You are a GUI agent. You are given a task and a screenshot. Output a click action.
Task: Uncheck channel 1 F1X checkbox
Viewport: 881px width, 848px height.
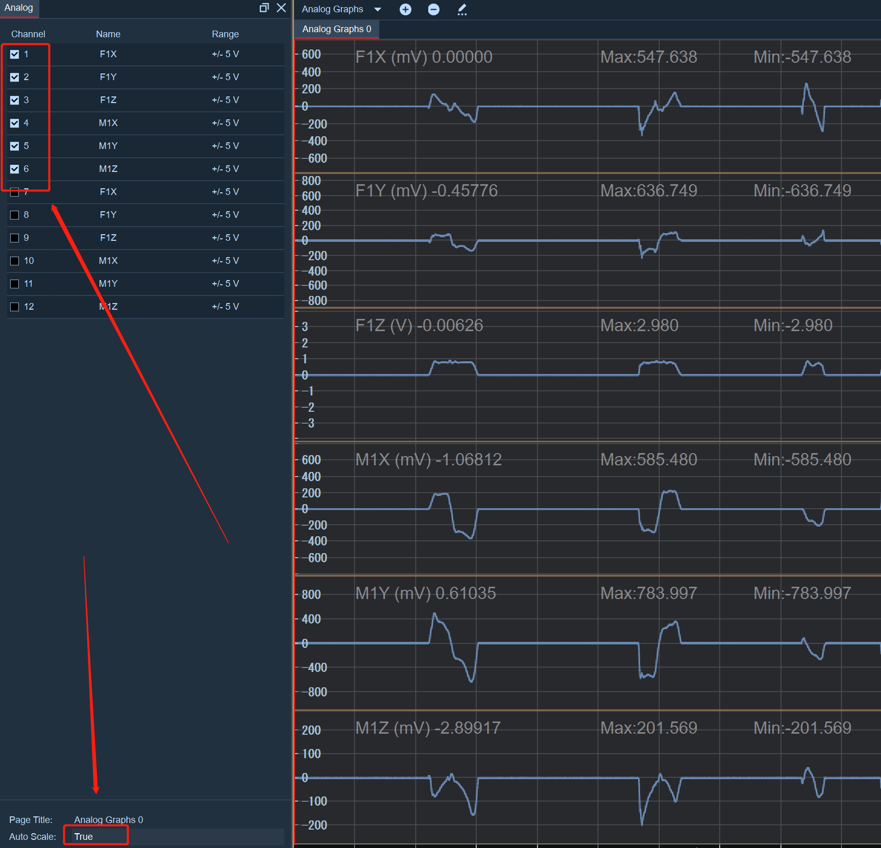[15, 54]
